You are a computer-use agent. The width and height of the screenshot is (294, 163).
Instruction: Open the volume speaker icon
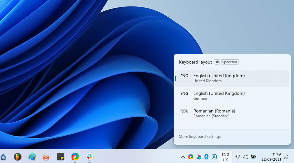(x=246, y=157)
